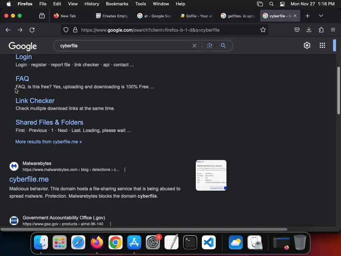Image resolution: width=341 pixels, height=256 pixels.
Task: Switch to getfiles.io tab
Action: point(238,16)
